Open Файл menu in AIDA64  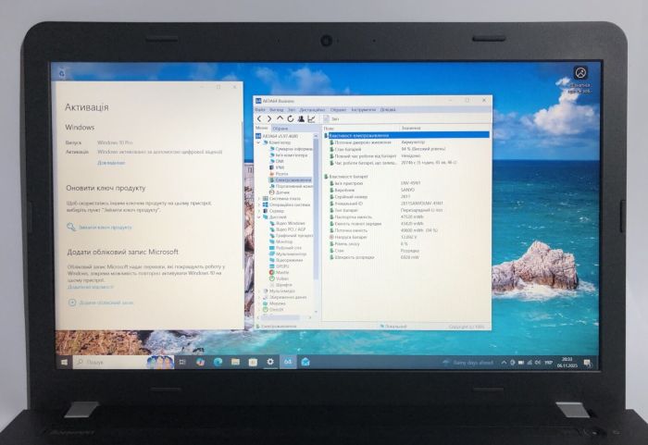tap(260, 110)
